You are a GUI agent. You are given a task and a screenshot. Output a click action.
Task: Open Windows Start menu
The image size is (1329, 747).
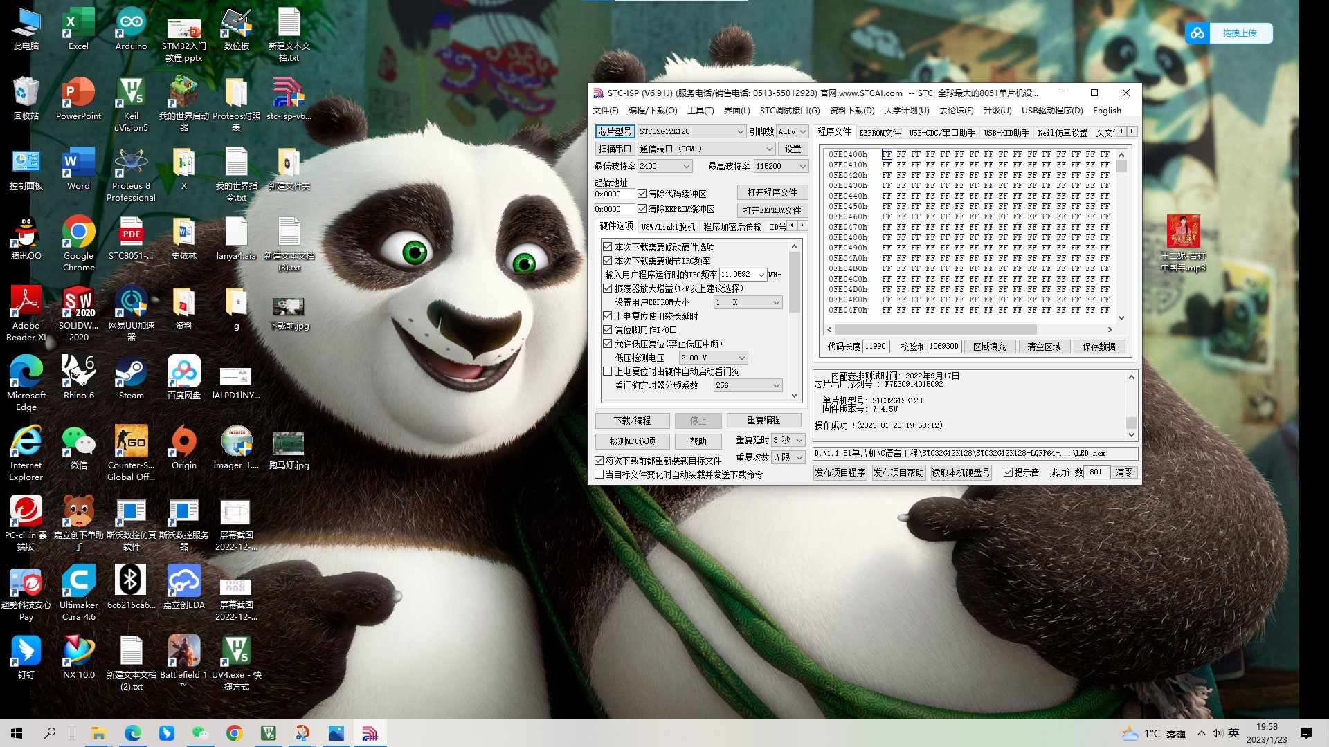point(17,733)
